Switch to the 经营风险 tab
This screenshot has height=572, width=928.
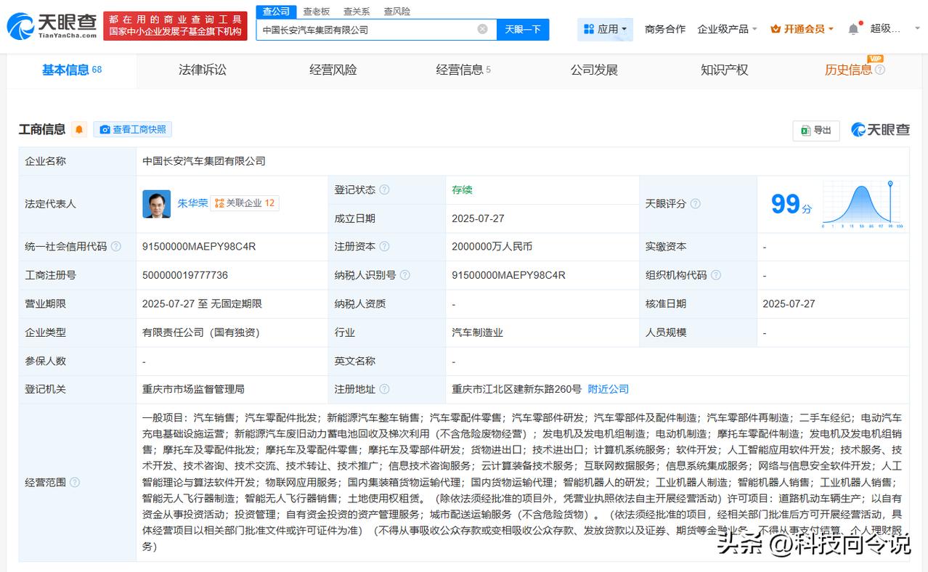pyautogui.click(x=333, y=70)
